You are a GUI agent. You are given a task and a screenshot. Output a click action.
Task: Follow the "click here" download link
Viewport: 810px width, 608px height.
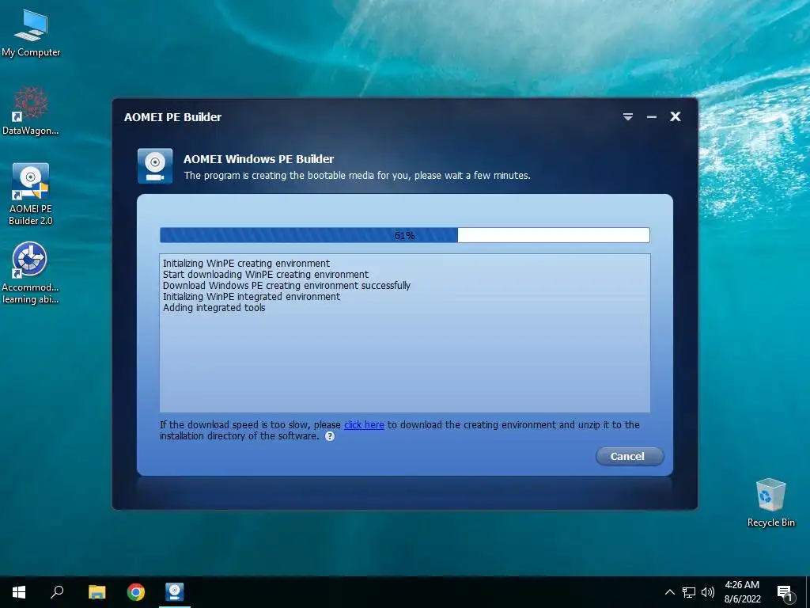pos(364,424)
